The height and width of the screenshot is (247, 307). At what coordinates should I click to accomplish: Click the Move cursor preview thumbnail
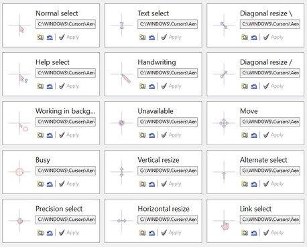click(224, 123)
